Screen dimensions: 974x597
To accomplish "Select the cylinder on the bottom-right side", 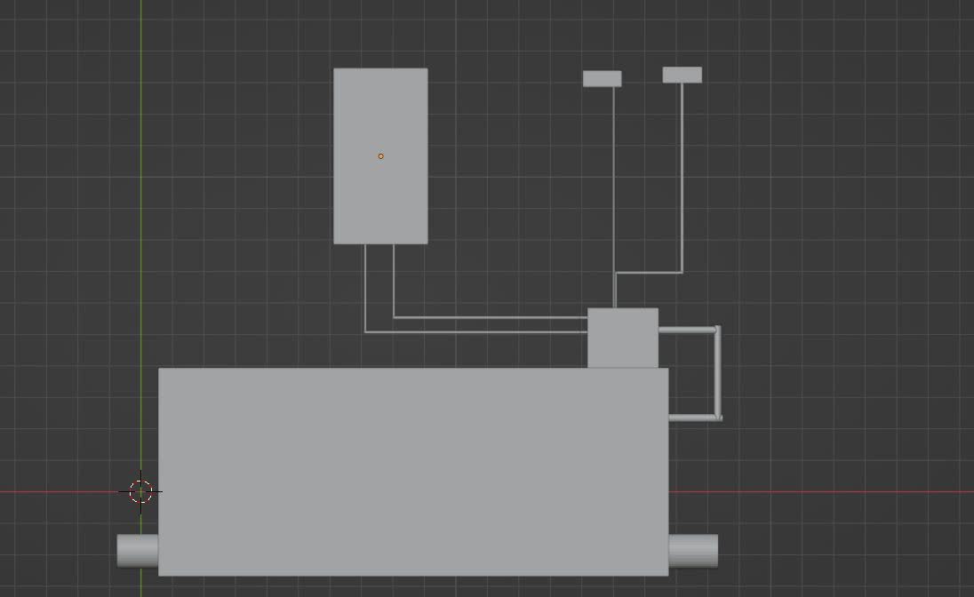I will pyautogui.click(x=693, y=551).
